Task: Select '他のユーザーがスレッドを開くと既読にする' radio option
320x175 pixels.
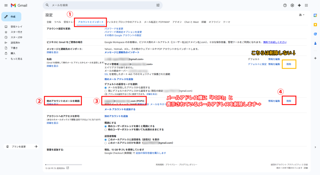Action: [x=106, y=126]
